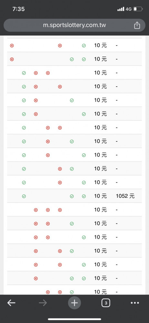Tap the m.sportslottery.com.tw address field
The image size is (149, 323).
tap(74, 25)
